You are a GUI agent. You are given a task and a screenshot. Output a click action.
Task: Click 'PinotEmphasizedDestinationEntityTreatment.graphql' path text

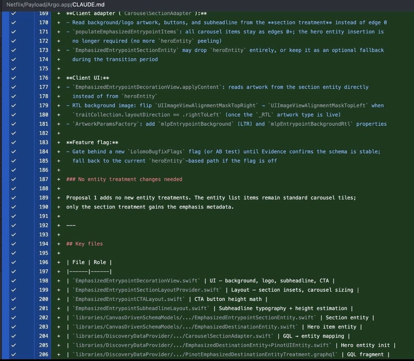point(260,354)
